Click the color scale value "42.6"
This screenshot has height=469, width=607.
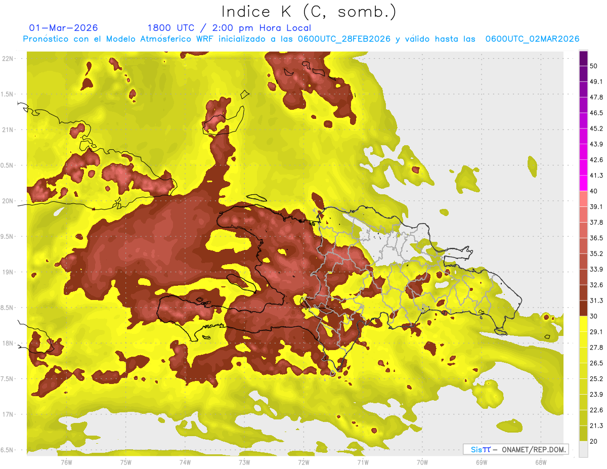point(596,160)
